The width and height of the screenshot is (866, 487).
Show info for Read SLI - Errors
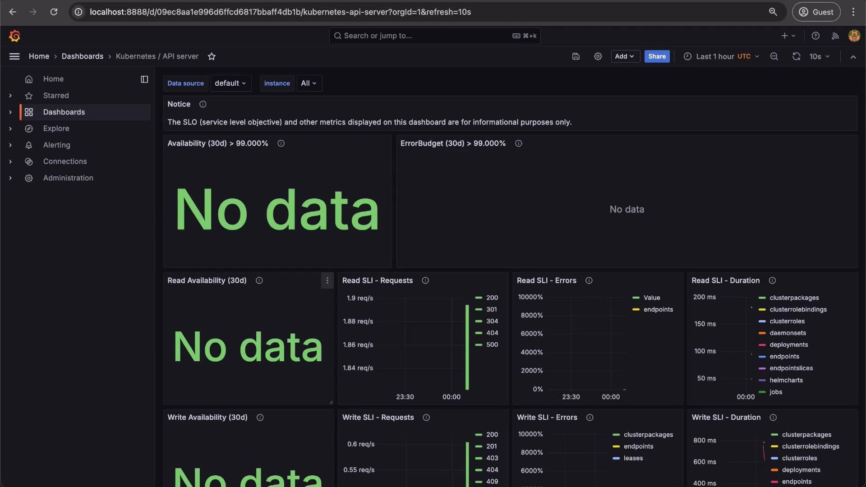coord(589,280)
